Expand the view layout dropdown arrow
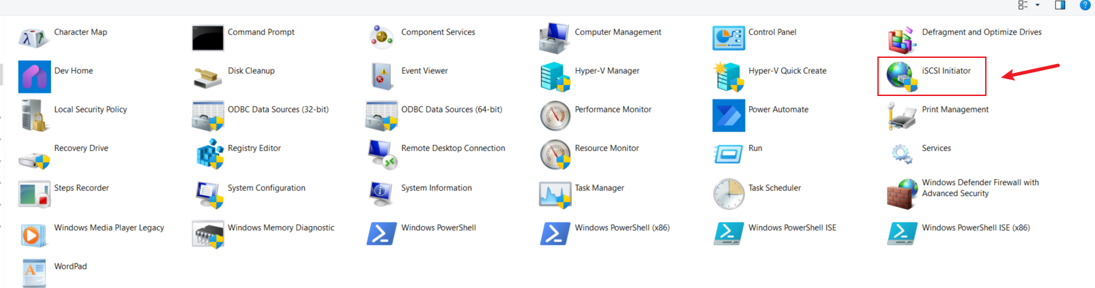 [1038, 5]
